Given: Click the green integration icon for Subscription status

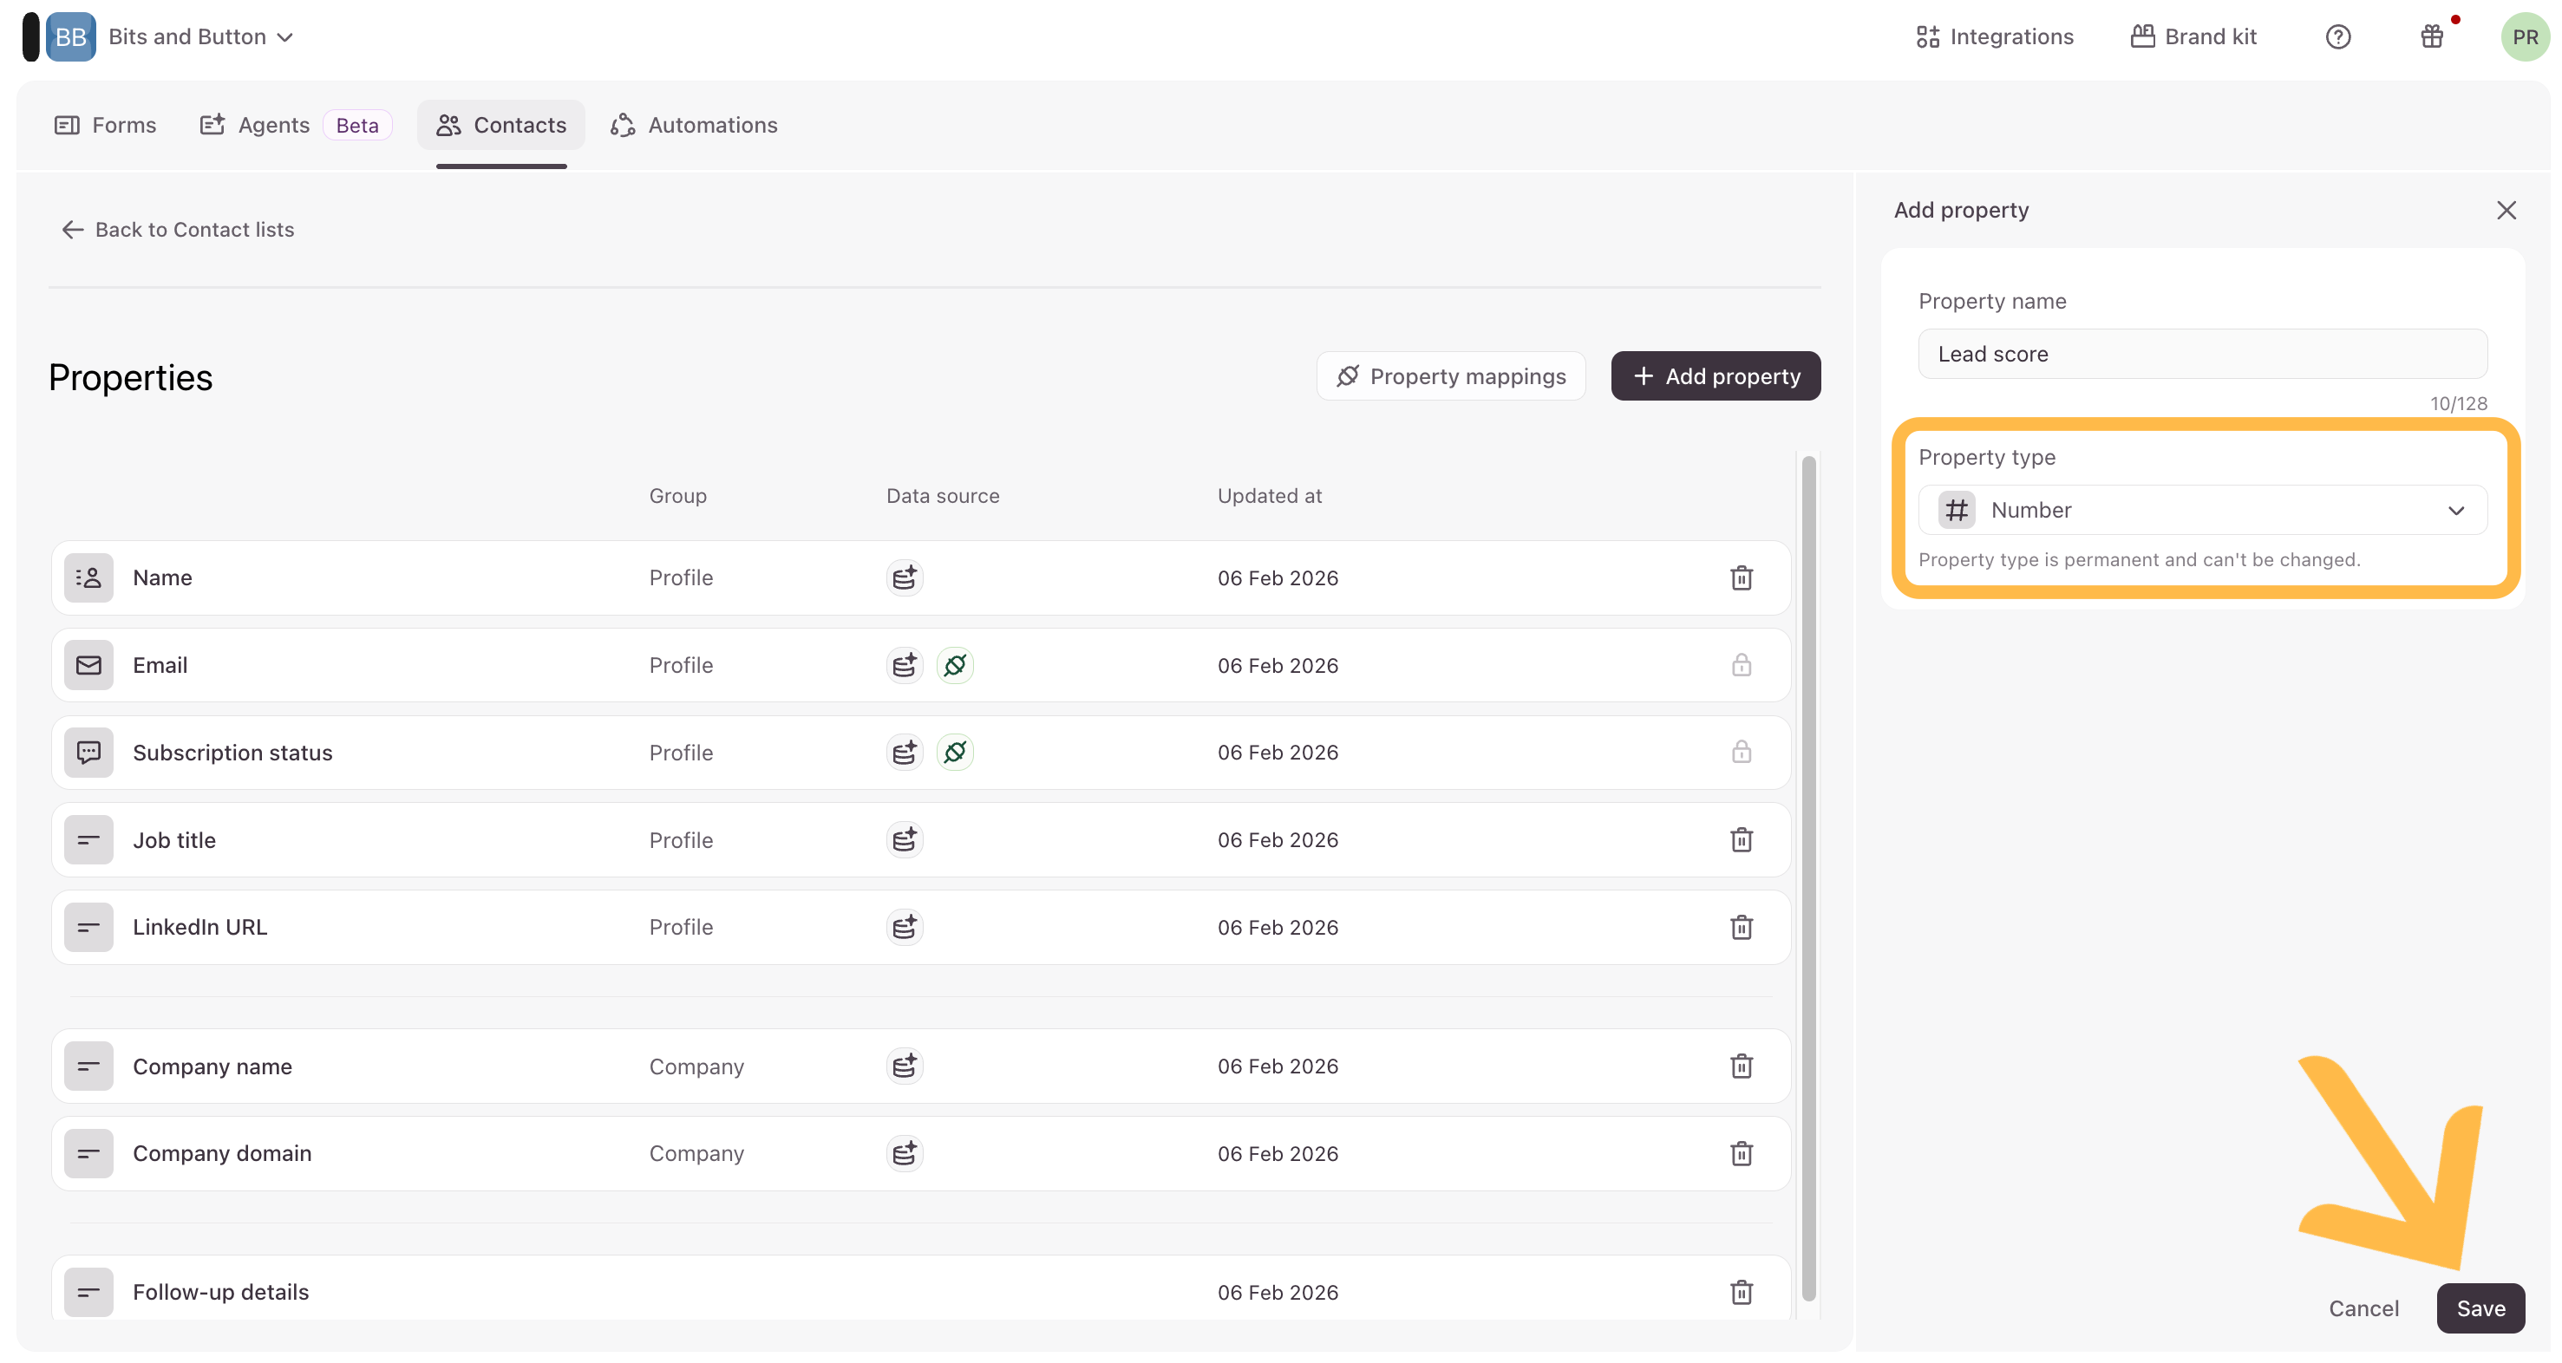Looking at the screenshot, I should [x=955, y=753].
